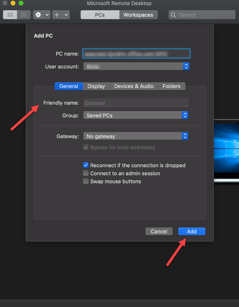
Task: Click the Windows desktop thumbnail behind dialog
Action: tap(226, 151)
